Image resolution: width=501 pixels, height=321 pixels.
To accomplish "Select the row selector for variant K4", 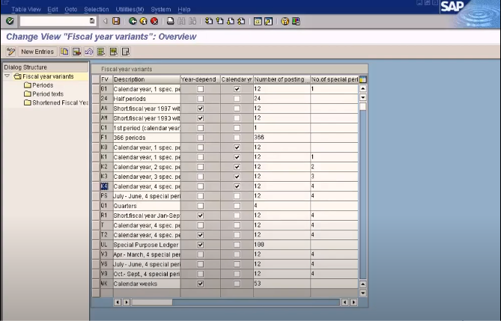I will coord(96,186).
